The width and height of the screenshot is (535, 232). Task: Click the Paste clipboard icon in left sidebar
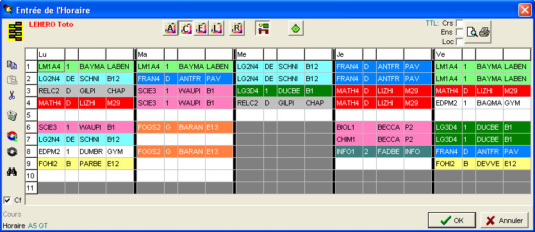coord(12,81)
